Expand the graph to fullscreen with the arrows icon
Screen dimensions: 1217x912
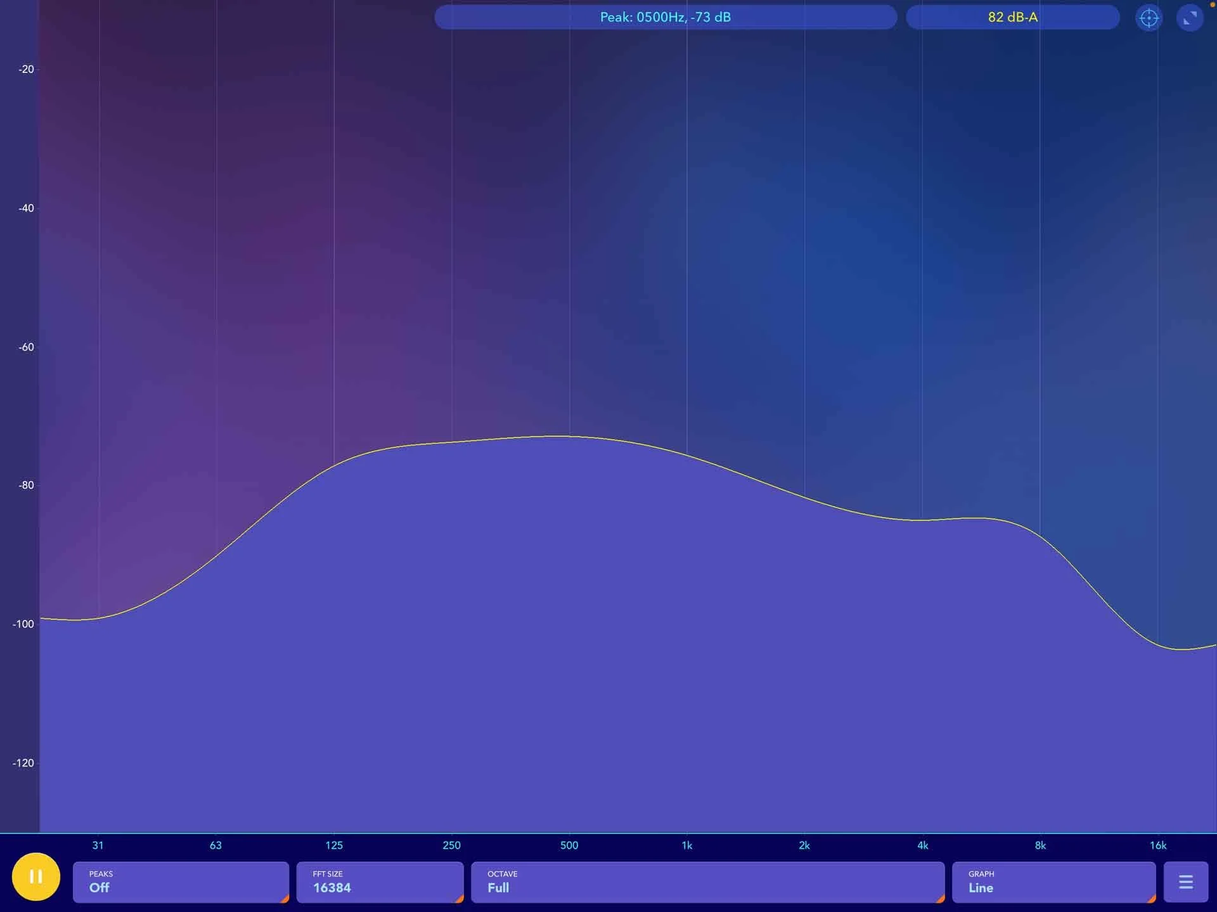(1190, 18)
